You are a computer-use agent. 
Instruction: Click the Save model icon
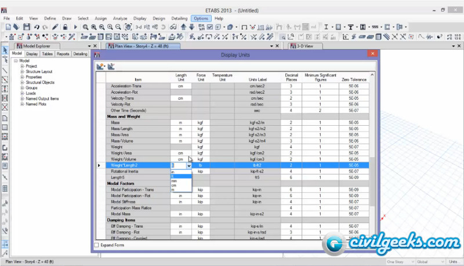point(26,27)
